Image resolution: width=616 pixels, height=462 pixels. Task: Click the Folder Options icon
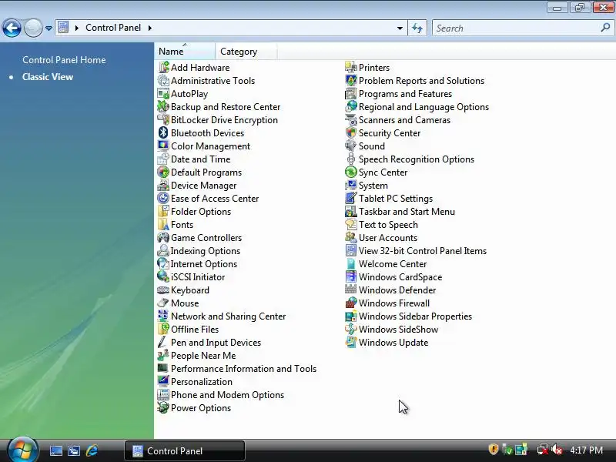tap(163, 211)
